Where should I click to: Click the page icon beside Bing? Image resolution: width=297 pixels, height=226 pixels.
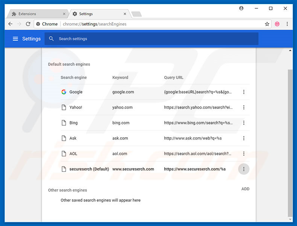coord(64,123)
